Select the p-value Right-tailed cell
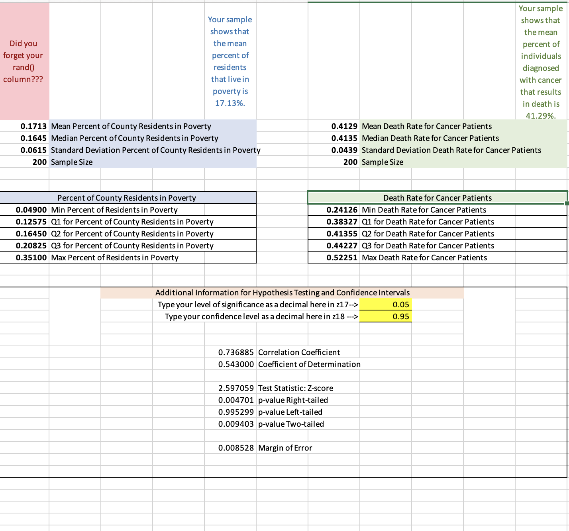The width and height of the screenshot is (569, 531). (236, 400)
